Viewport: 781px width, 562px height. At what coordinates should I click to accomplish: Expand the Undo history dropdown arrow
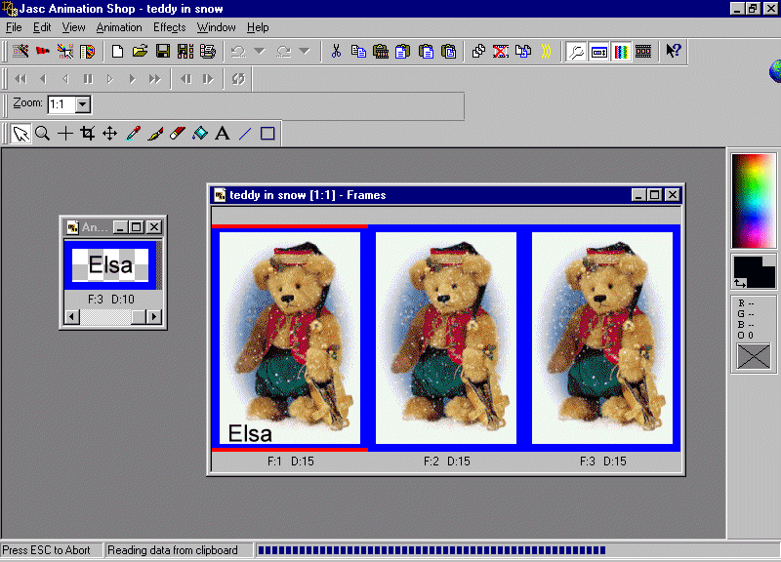tap(259, 51)
